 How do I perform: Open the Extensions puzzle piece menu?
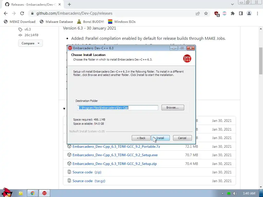(x=233, y=13)
